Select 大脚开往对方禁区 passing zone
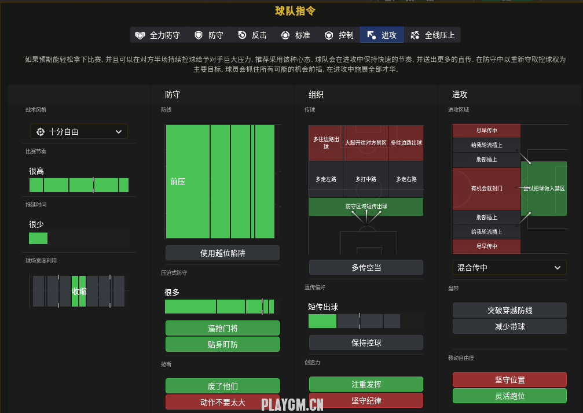This screenshot has height=413, width=583. [366, 143]
